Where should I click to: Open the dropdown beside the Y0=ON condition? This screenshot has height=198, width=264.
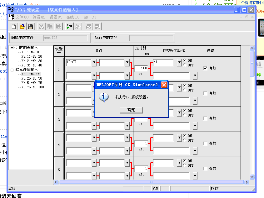pos(94,62)
